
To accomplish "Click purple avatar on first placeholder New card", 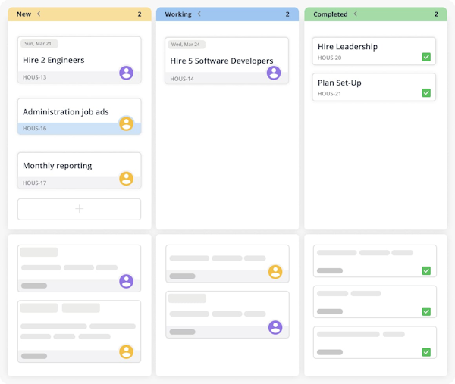I will point(126,281).
